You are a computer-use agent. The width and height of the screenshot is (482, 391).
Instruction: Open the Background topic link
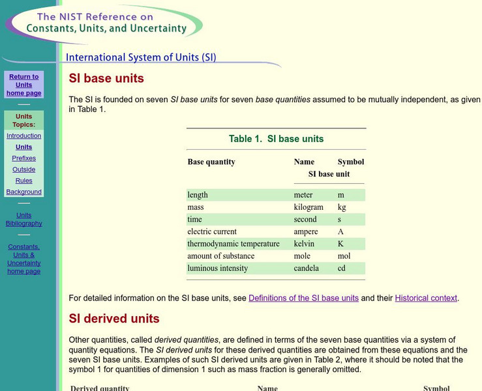point(24,192)
